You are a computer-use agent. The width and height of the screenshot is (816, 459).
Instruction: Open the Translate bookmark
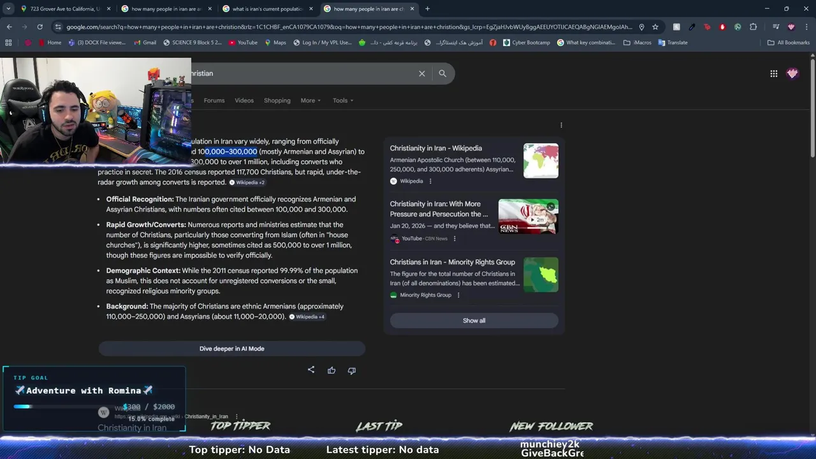pos(672,43)
